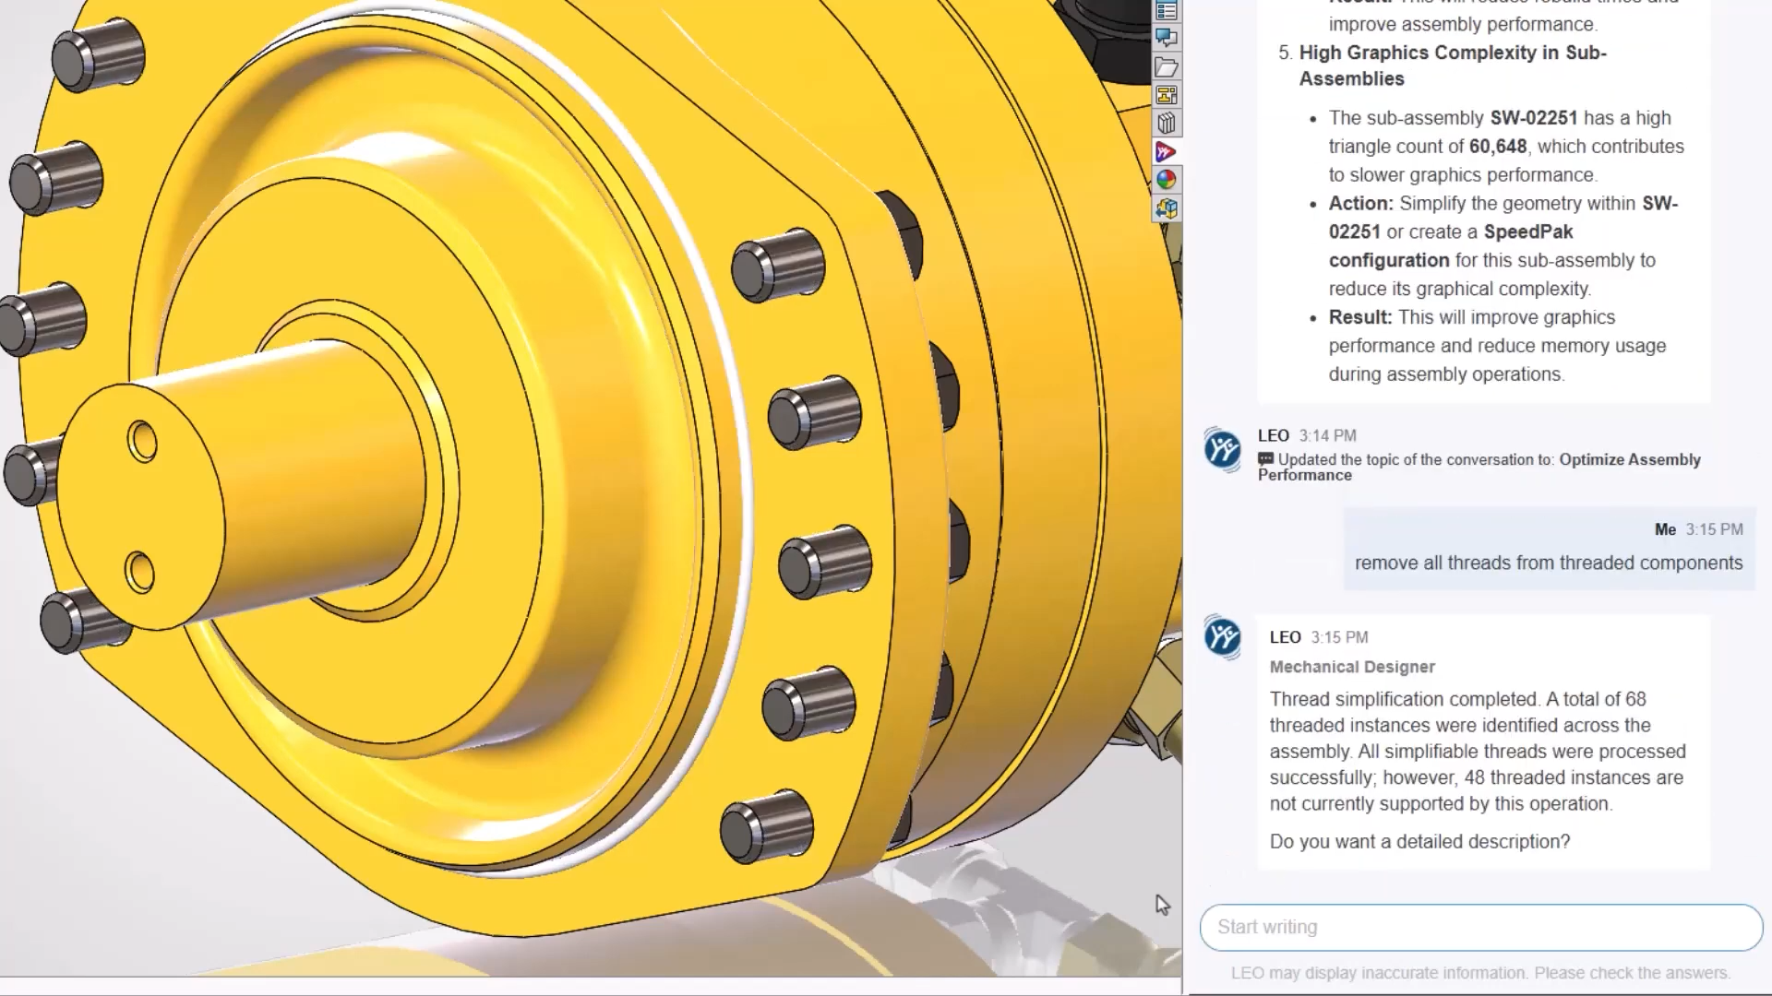Viewport: 1772px width, 996px height.
Task: Click the 'High Graphics Complexity in Sub-Assemblies' heading
Action: pos(1453,65)
